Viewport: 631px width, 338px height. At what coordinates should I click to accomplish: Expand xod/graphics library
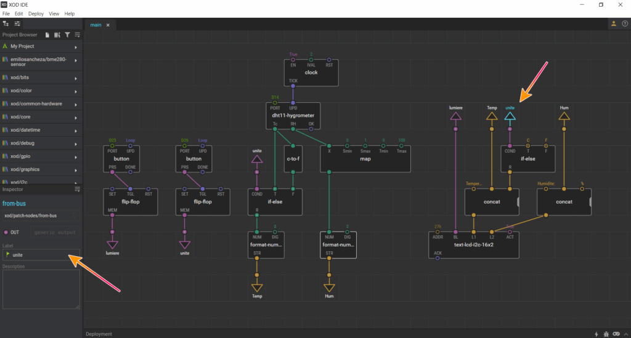75,170
